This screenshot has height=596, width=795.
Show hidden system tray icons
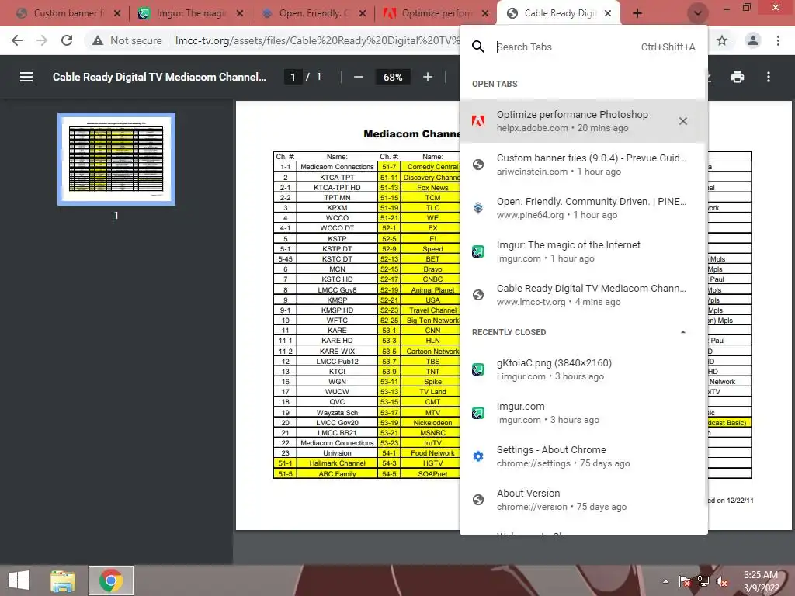coord(665,581)
